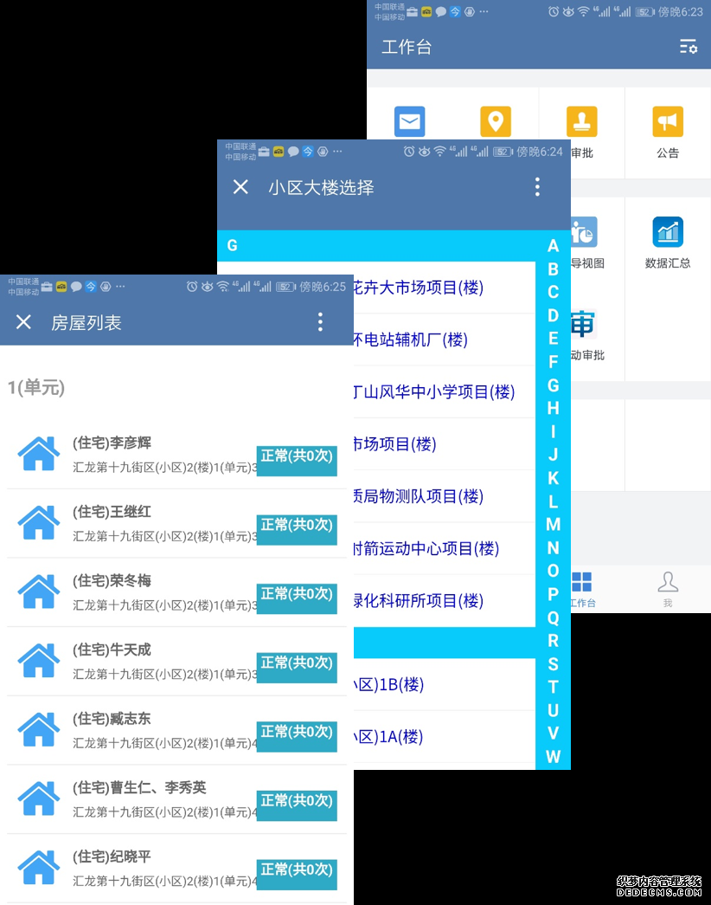
Task: Tap the 正常(共0次) badge for 李彦辉
Action: [297, 461]
